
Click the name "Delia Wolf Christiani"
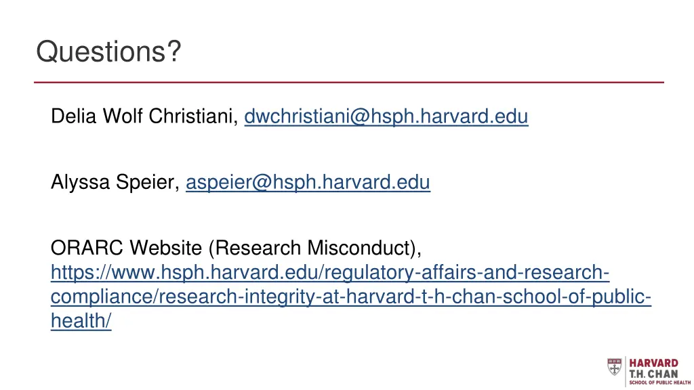[x=144, y=117]
